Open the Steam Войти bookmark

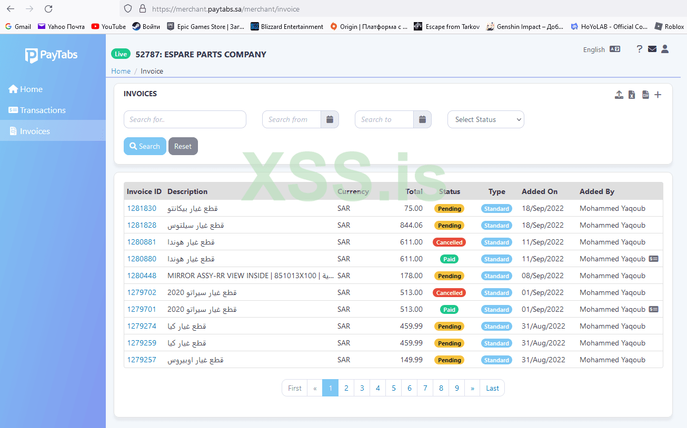(146, 26)
